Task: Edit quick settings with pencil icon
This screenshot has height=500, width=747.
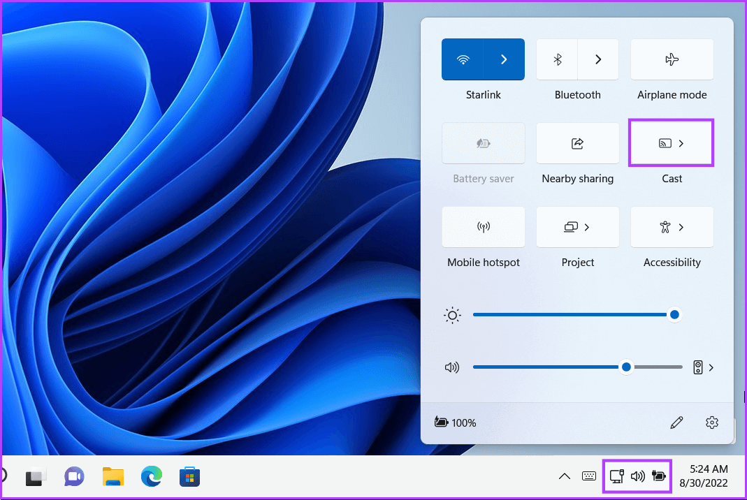Action: click(x=676, y=422)
